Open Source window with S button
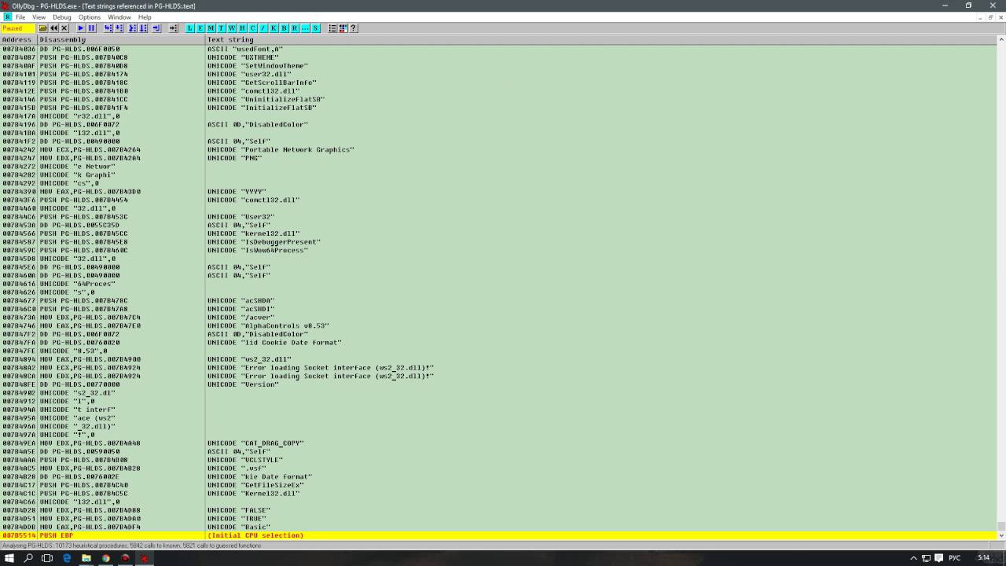The width and height of the screenshot is (1006, 566). [315, 28]
